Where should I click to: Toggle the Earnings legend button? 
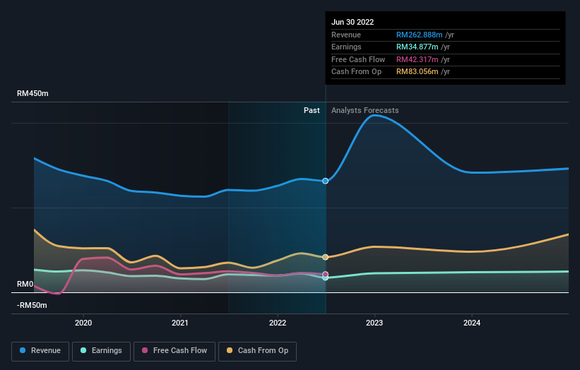click(101, 351)
